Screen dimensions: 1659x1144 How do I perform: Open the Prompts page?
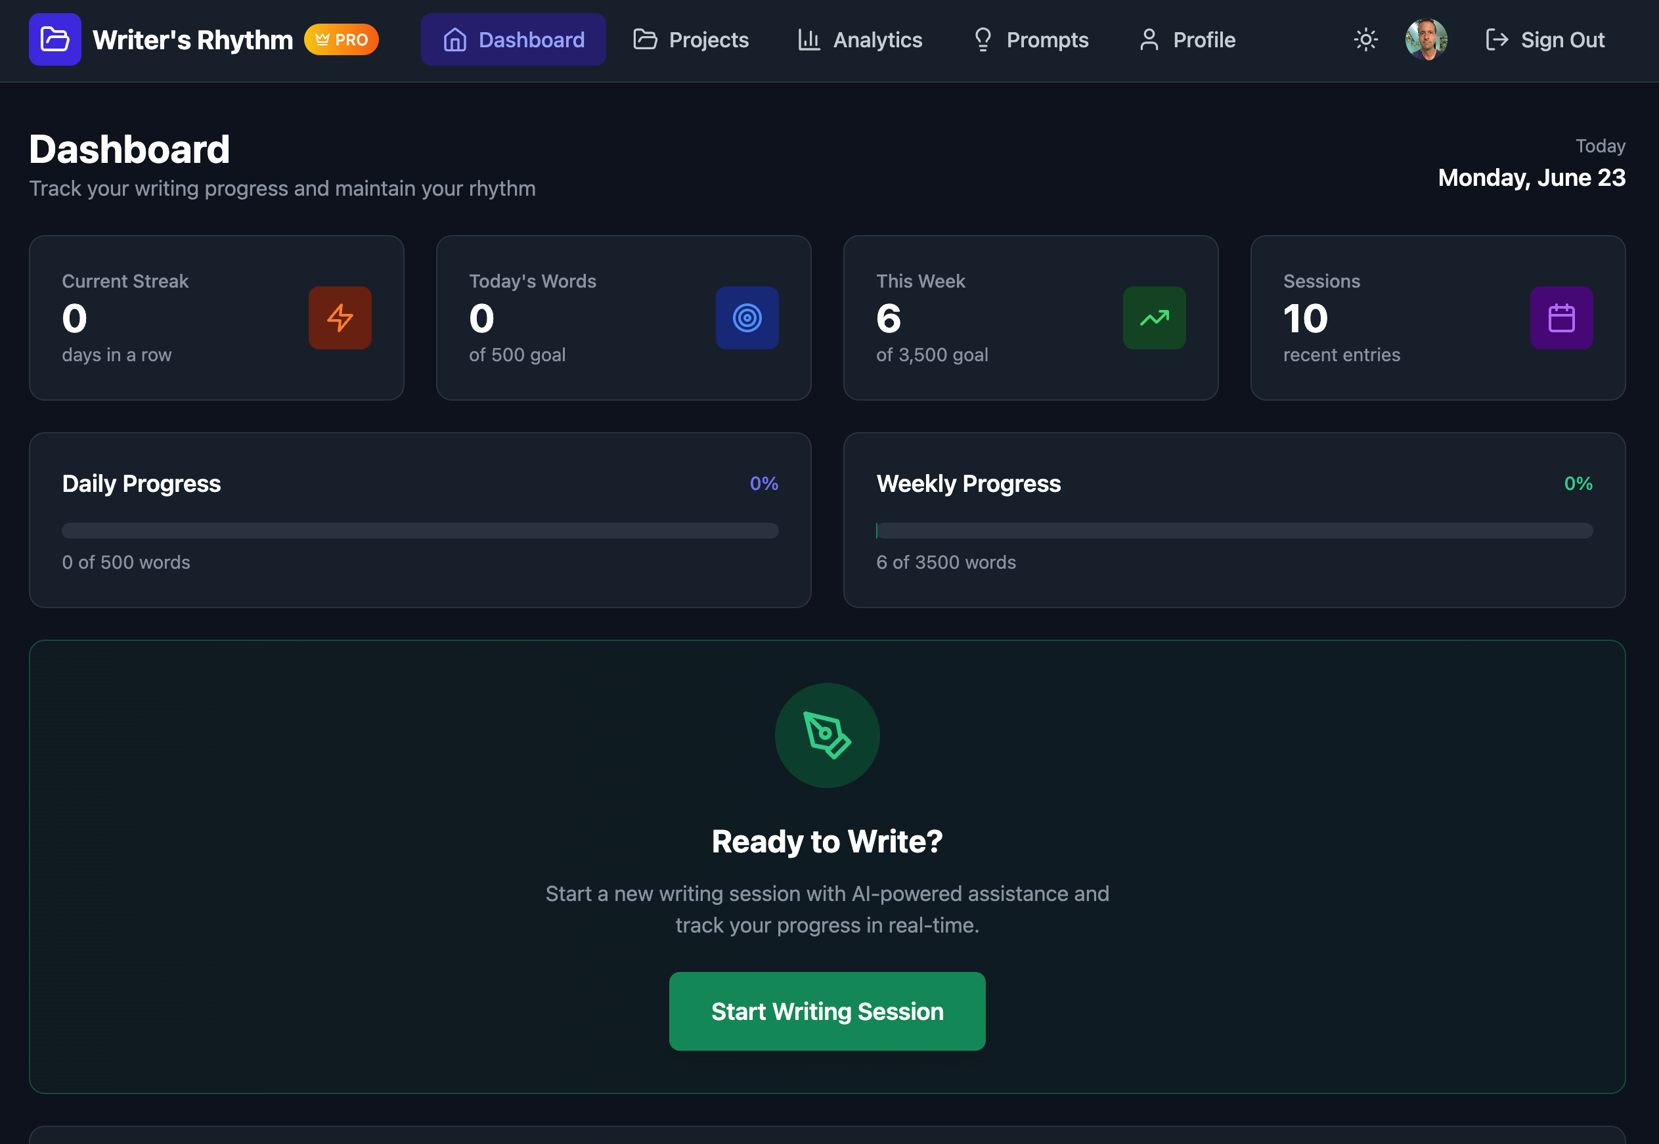(1030, 39)
